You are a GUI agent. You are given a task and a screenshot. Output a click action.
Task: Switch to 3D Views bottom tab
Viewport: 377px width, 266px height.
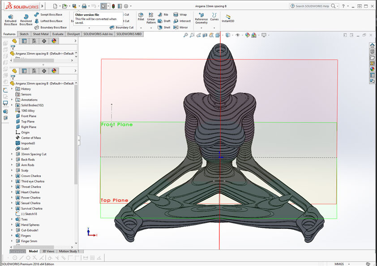tap(48, 251)
